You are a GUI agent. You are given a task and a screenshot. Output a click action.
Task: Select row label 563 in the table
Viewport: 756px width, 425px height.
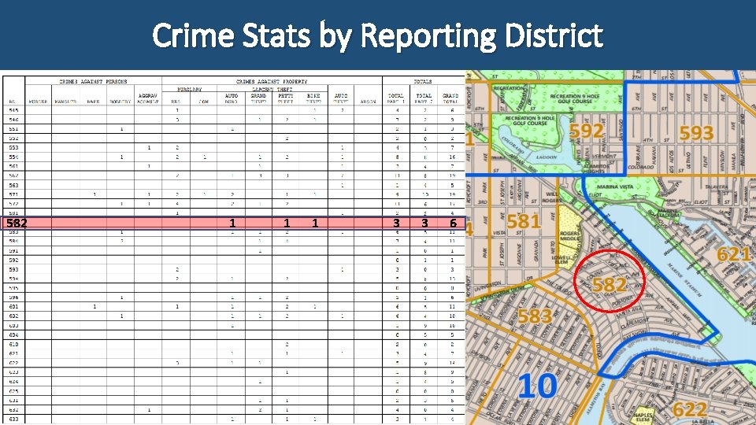point(13,185)
